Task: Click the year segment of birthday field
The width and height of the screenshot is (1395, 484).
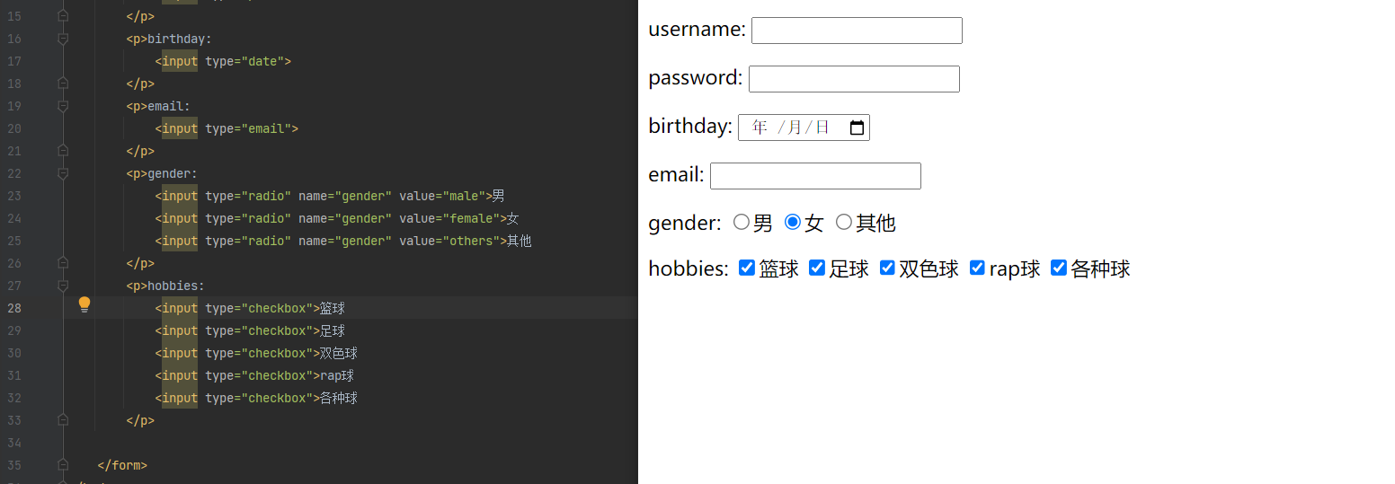Action: click(760, 128)
